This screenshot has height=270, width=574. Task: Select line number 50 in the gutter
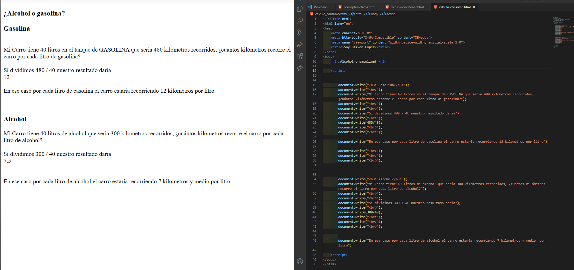point(314,264)
